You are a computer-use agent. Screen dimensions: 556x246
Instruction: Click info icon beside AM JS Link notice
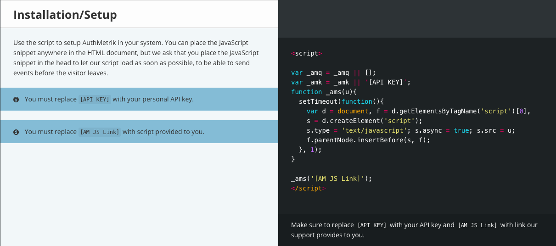click(x=16, y=132)
